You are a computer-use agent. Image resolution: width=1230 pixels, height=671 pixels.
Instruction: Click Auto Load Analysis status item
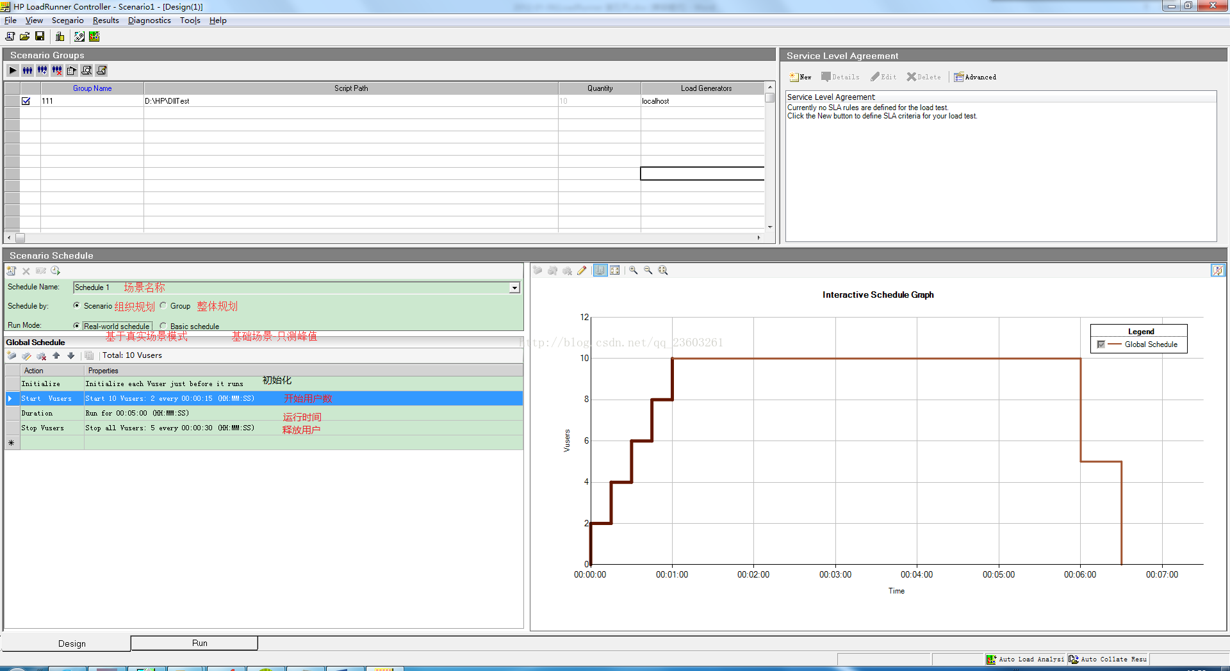[1025, 659]
